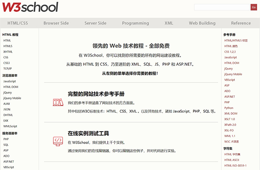
Task: Click the W3school logo
Action: (x=30, y=7)
